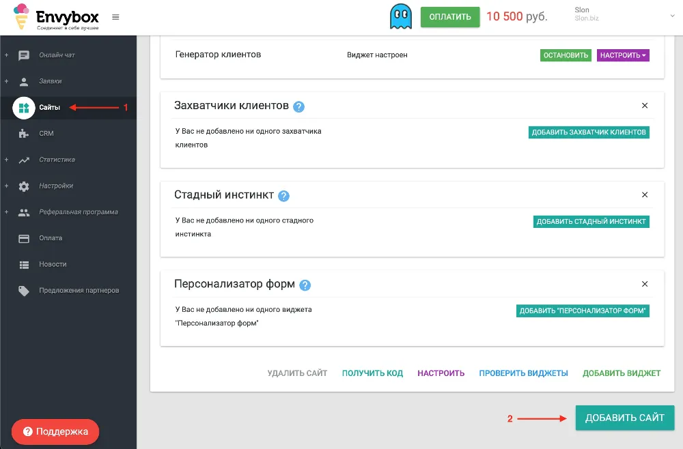Click the Сайты widgets icon

click(x=24, y=107)
